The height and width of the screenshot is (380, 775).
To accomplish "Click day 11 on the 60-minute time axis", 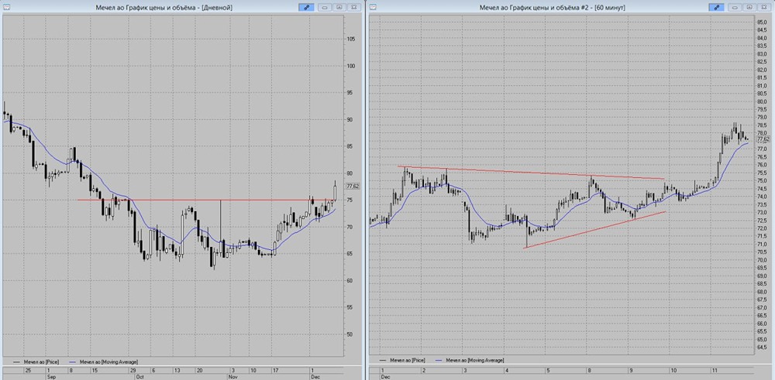I will pyautogui.click(x=715, y=370).
